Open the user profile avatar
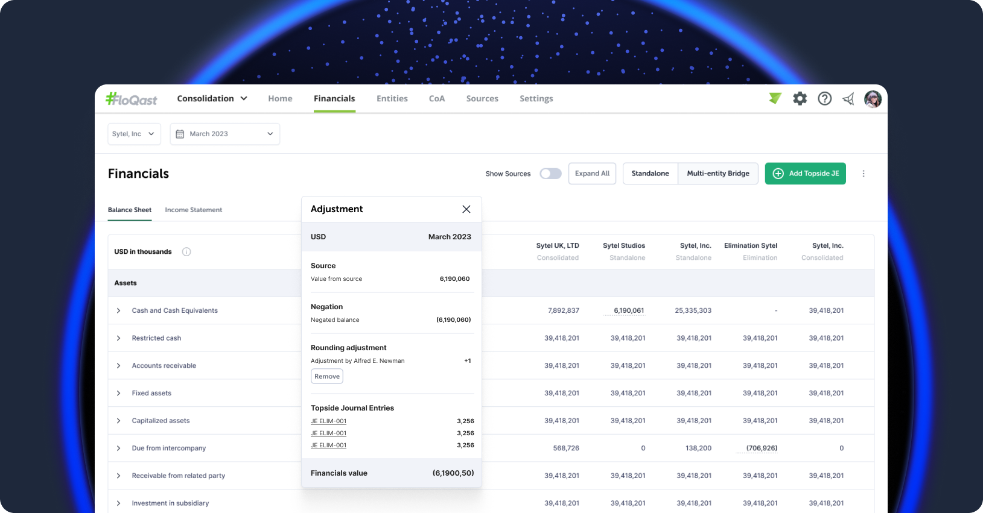Viewport: 983px width, 513px height. coord(873,99)
